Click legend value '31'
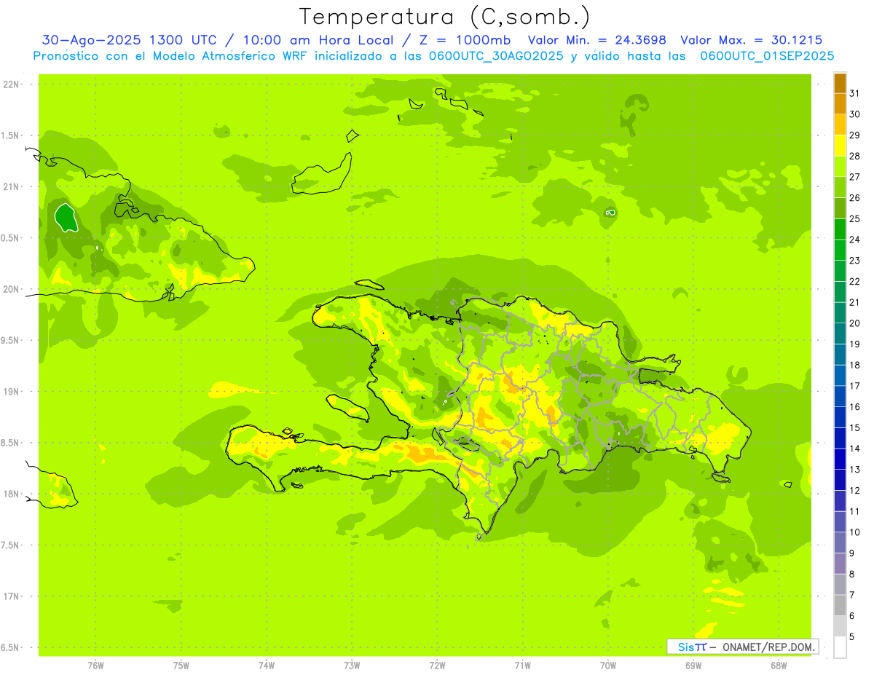The width and height of the screenshot is (874, 675). tap(854, 93)
